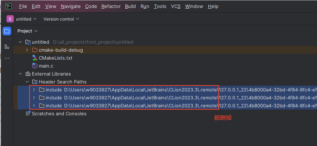
Task: Select the External Libraries label
Action: [51, 74]
